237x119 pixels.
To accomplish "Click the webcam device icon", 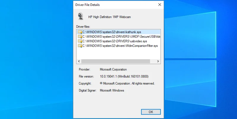I will [x=81, y=16].
